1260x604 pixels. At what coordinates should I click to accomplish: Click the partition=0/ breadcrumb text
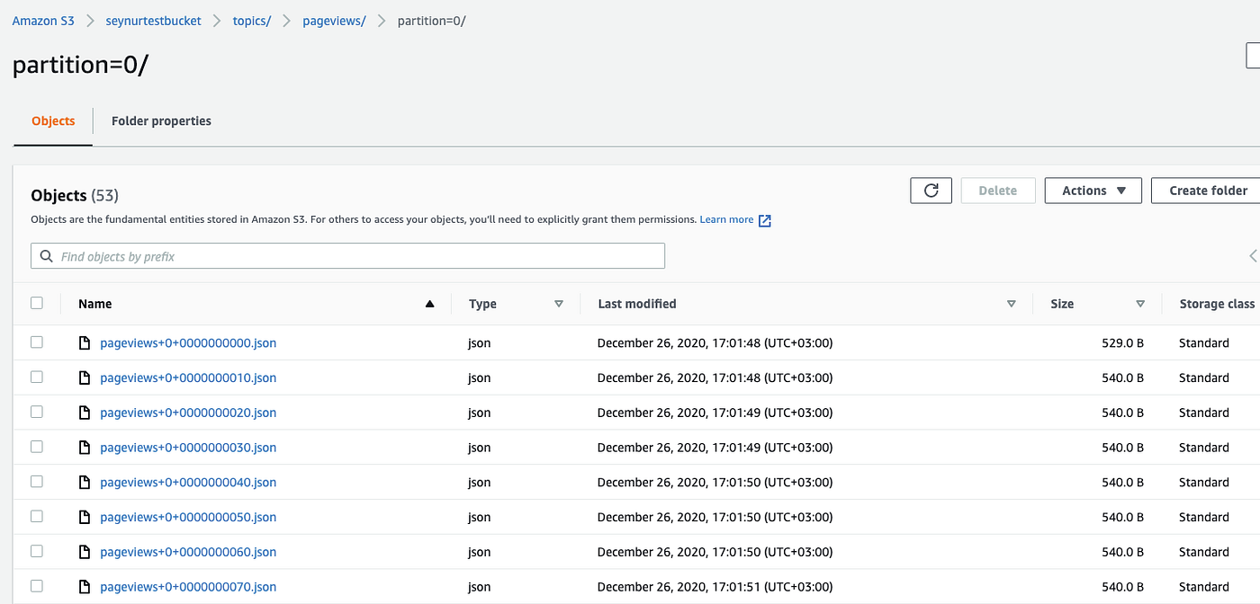click(432, 21)
